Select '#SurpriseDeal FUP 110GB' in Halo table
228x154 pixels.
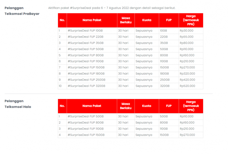(86, 129)
